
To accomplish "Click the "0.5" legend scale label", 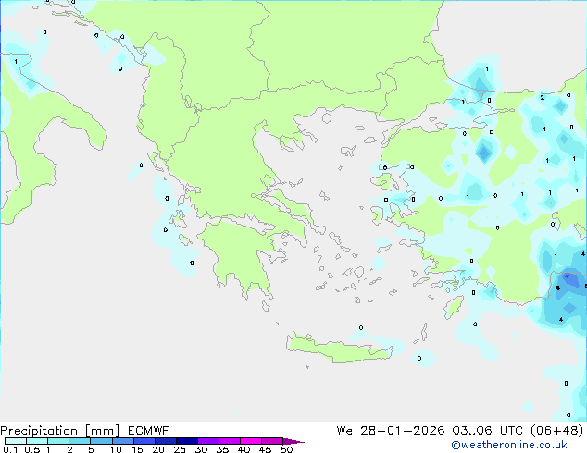I will pos(32,449).
